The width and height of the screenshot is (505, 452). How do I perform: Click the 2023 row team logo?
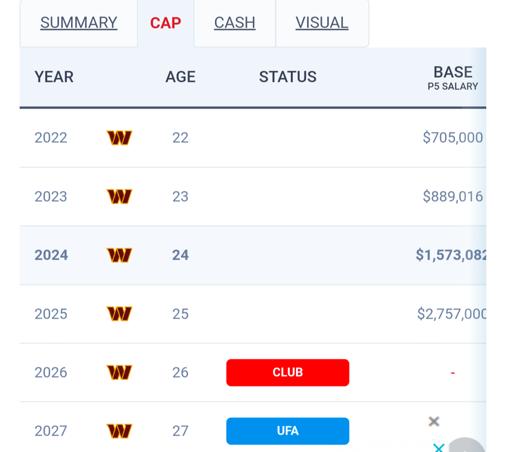[x=119, y=196]
